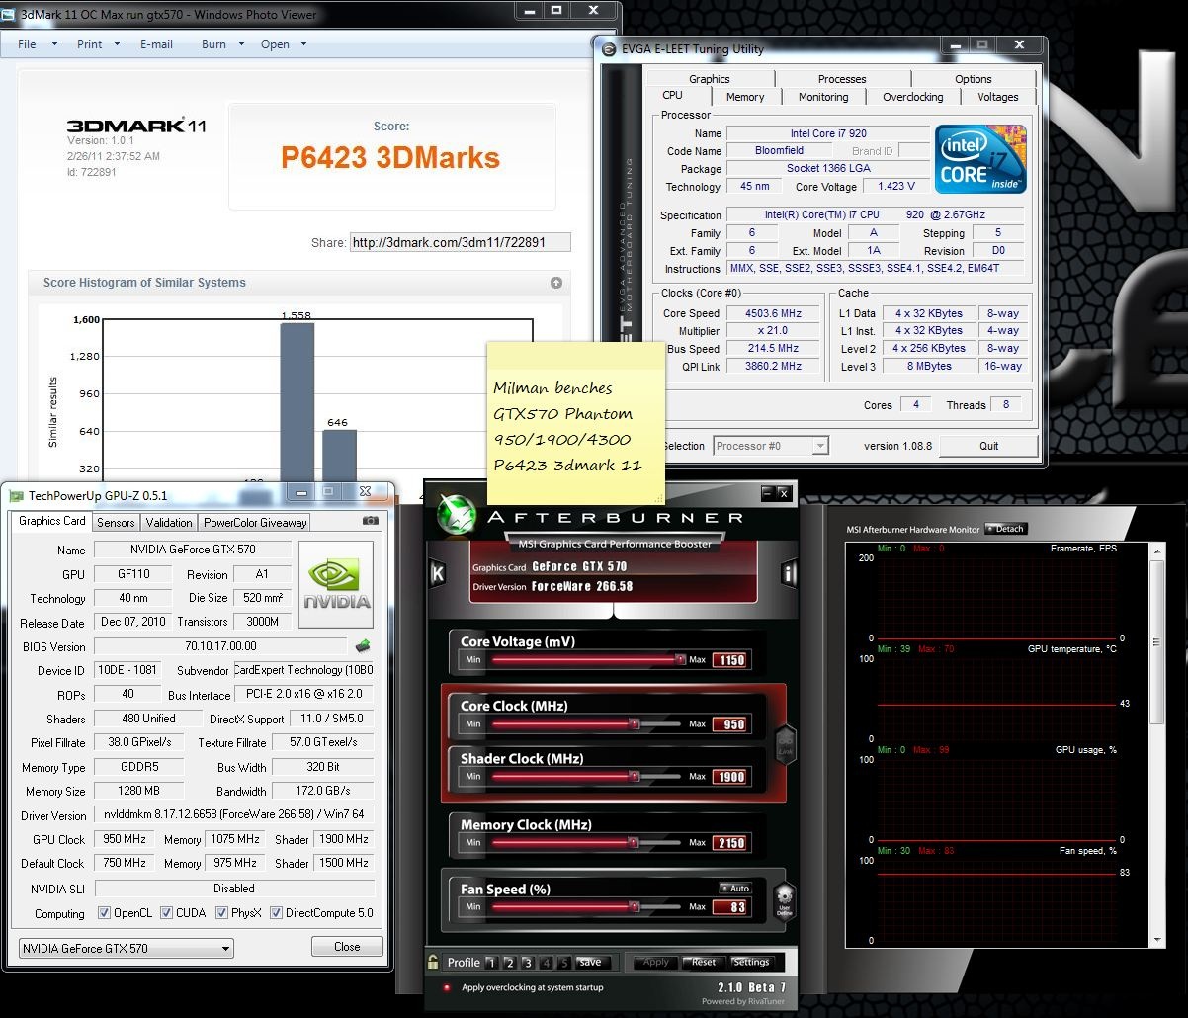
Task: Expand the GPU-Z graphics card selection dropdown
Action: point(127,949)
